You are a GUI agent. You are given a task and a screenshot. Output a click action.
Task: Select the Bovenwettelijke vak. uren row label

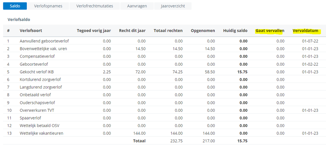(43, 49)
